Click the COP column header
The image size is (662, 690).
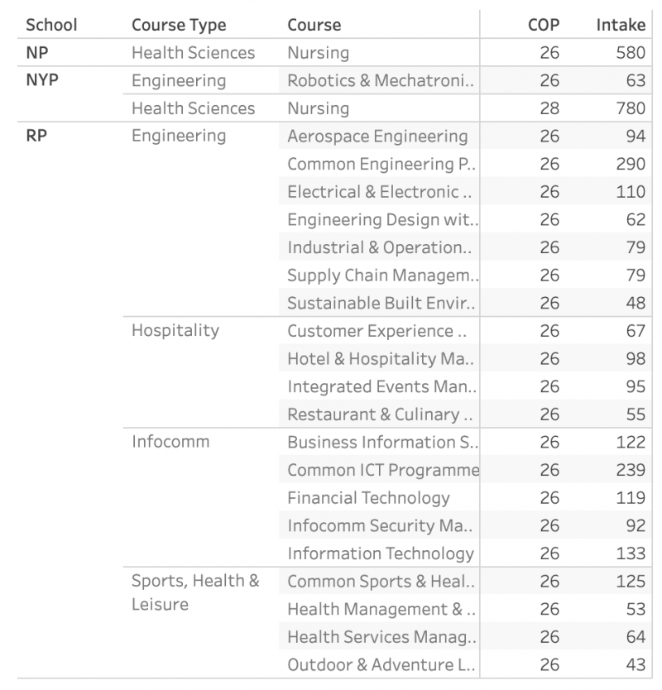tap(544, 25)
